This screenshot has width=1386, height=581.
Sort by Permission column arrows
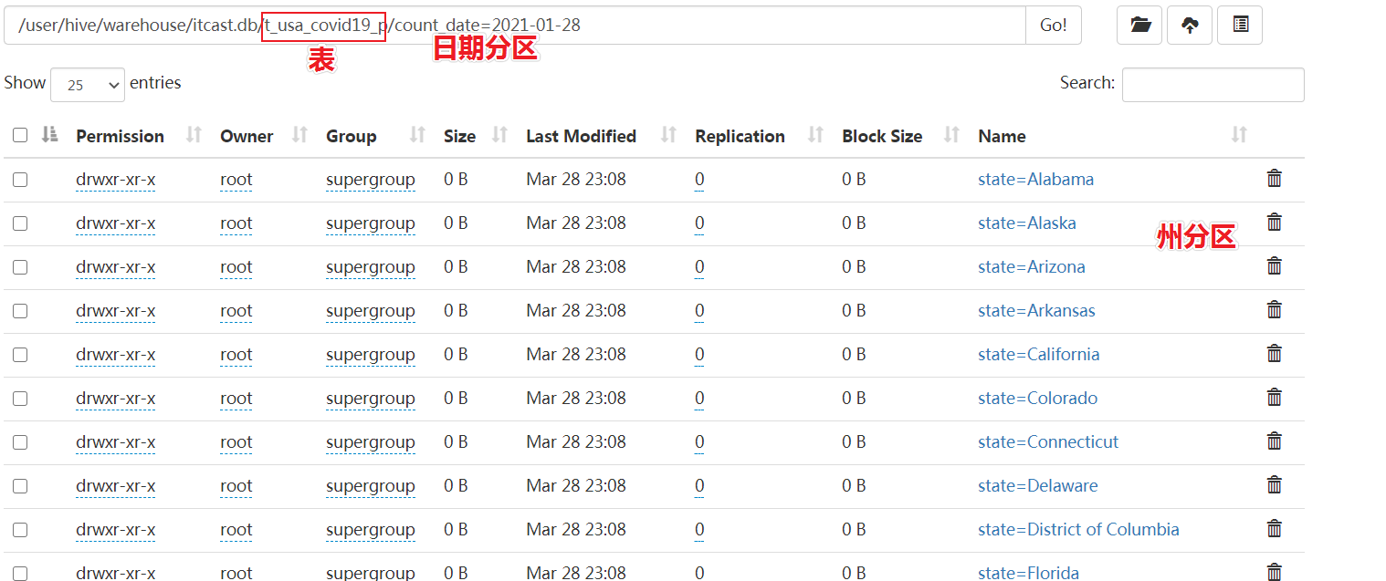[x=194, y=135]
